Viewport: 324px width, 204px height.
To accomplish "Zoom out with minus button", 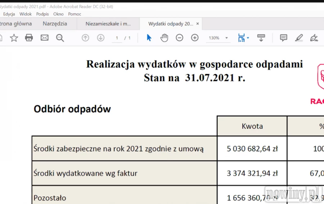I will tap(179, 38).
